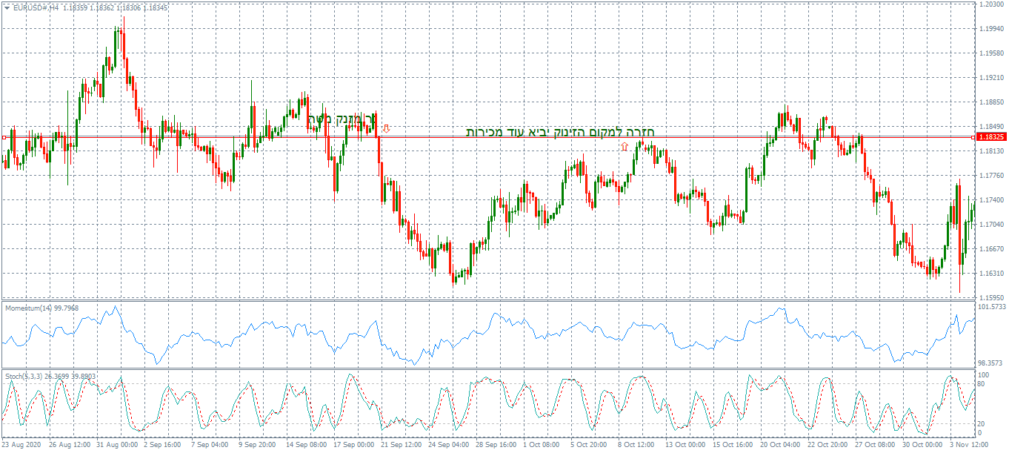Click price scale value 1.20300
Image resolution: width=1009 pixels, height=453 pixels.
tap(991, 4)
